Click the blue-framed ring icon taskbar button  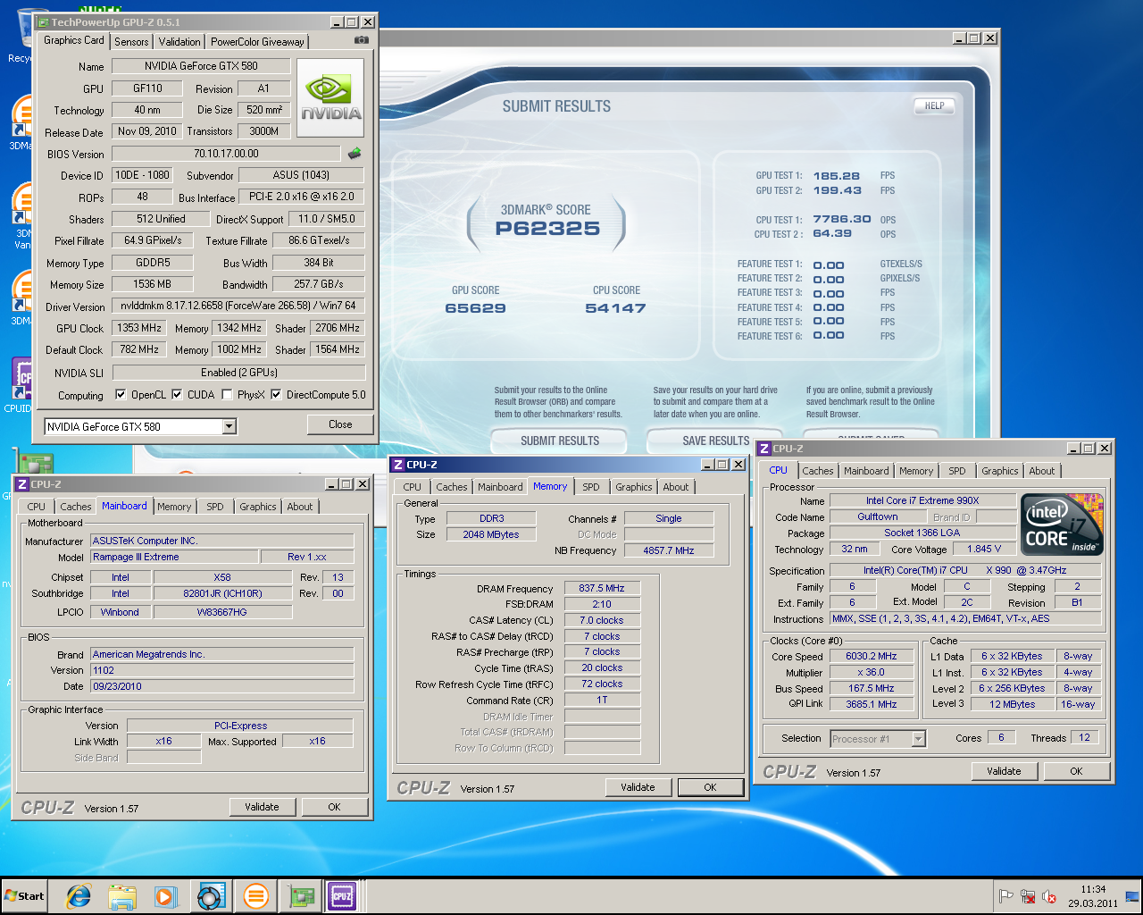(212, 896)
